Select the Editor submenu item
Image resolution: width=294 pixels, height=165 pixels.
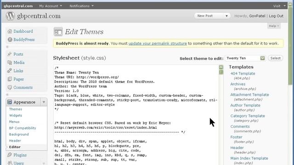[15, 147]
